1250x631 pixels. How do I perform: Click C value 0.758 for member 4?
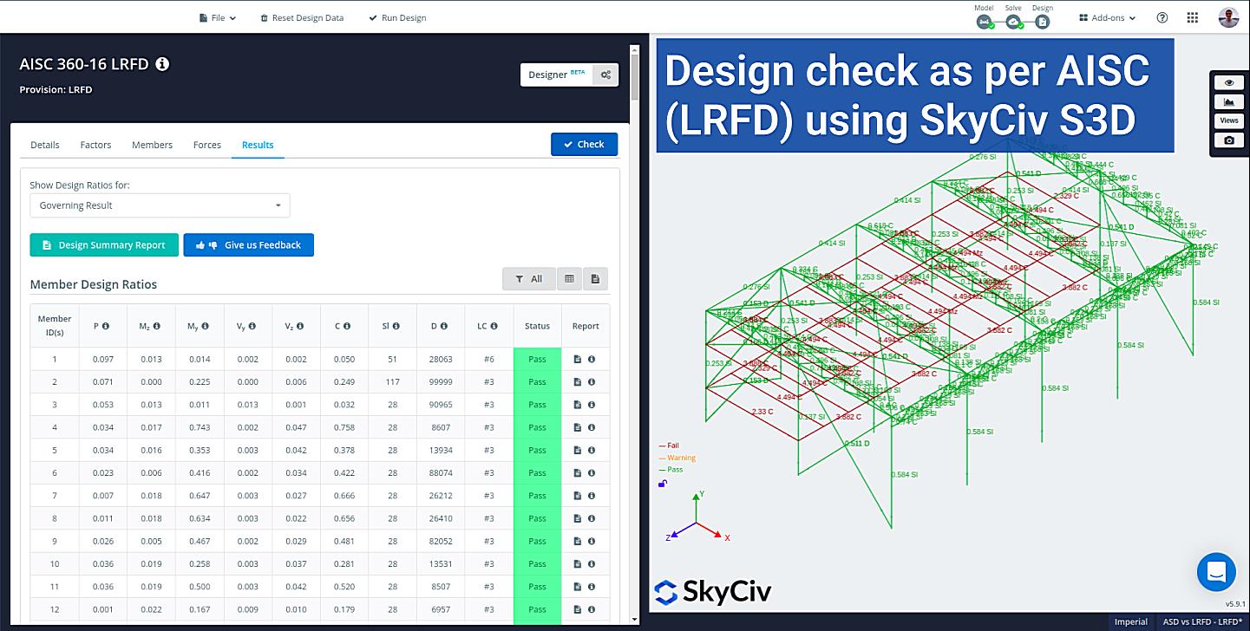coord(344,427)
